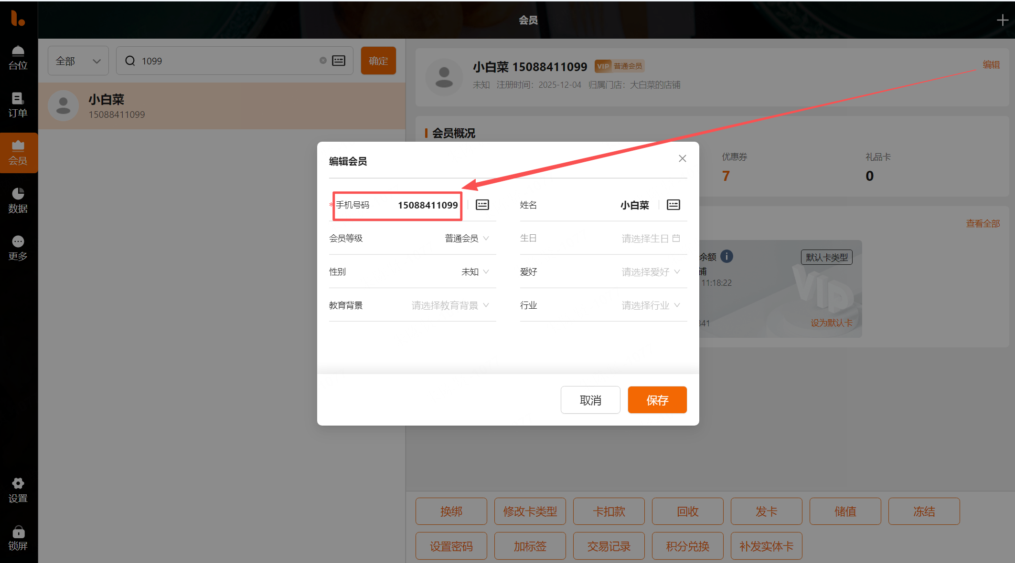Open the 全部 filter dropdown
The width and height of the screenshot is (1015, 563).
click(78, 61)
